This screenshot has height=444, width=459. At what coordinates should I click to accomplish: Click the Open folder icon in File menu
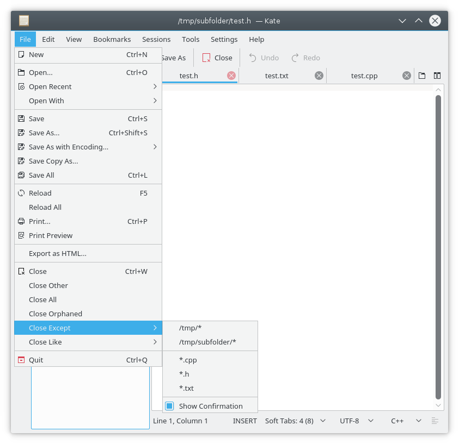point(21,72)
